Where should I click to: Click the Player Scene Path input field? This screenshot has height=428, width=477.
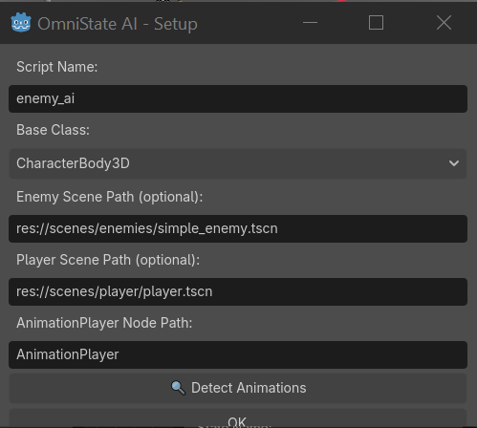[x=238, y=291]
